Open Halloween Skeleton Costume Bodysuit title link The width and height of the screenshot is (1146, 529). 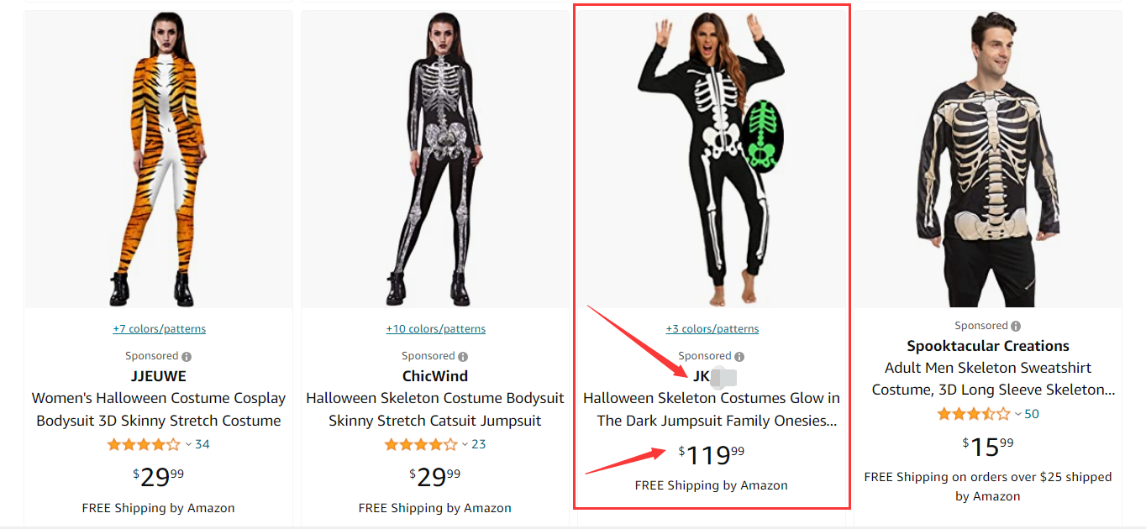435,409
